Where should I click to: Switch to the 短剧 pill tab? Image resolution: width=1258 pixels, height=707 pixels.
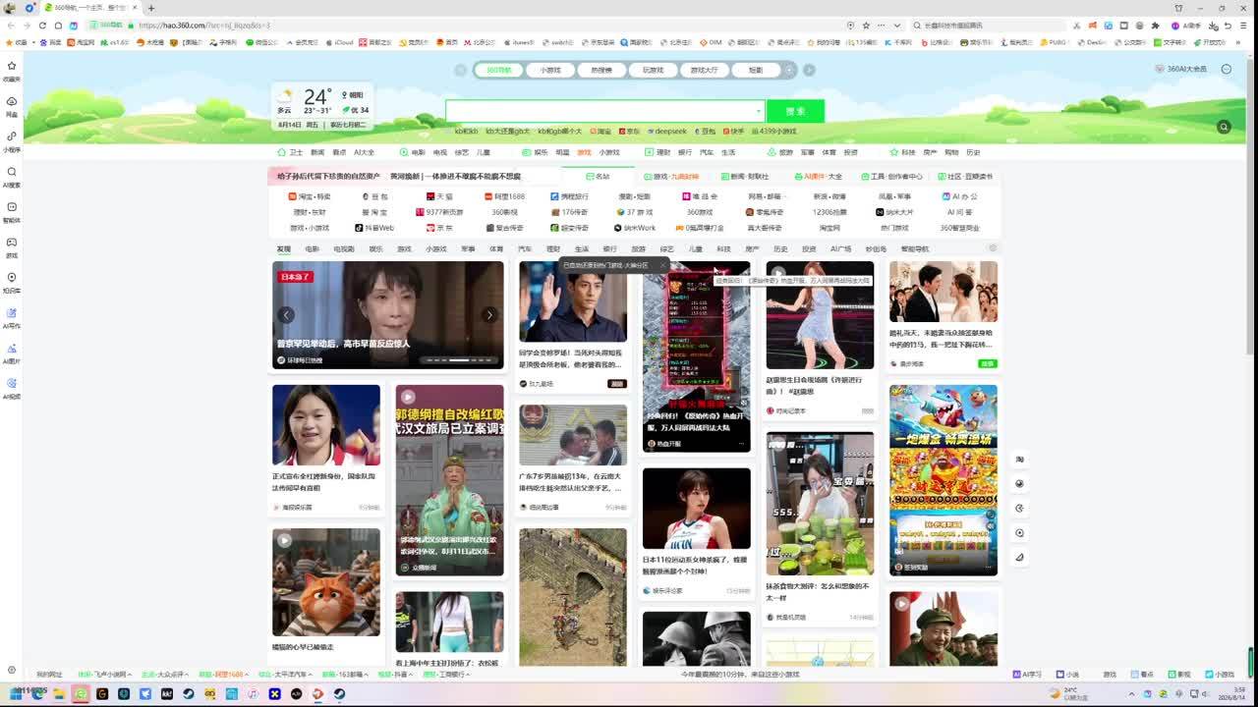coord(755,70)
